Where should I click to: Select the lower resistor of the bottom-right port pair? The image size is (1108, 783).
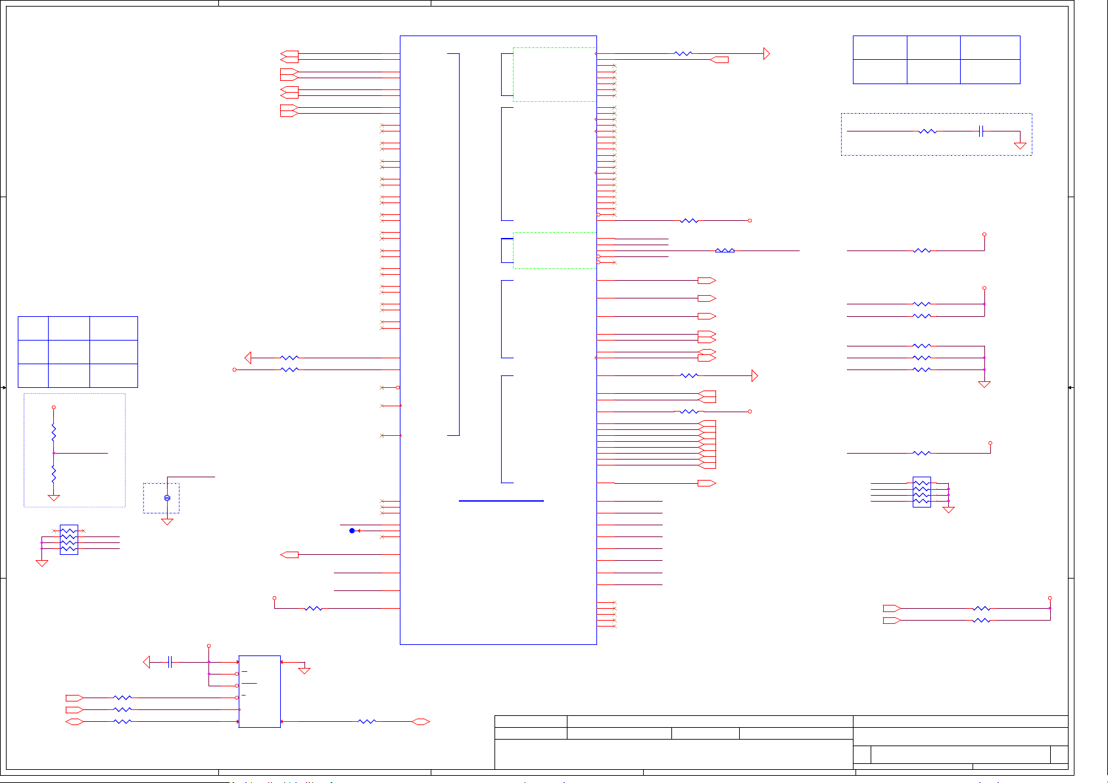981,621
